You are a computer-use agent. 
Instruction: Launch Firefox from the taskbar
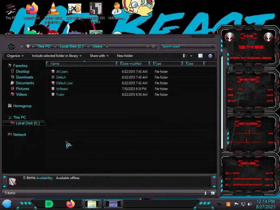(71, 204)
